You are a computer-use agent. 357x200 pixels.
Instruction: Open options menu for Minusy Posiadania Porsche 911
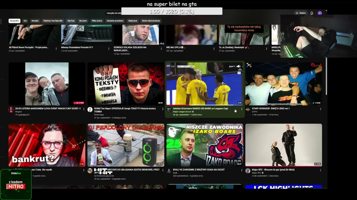click(x=109, y=49)
